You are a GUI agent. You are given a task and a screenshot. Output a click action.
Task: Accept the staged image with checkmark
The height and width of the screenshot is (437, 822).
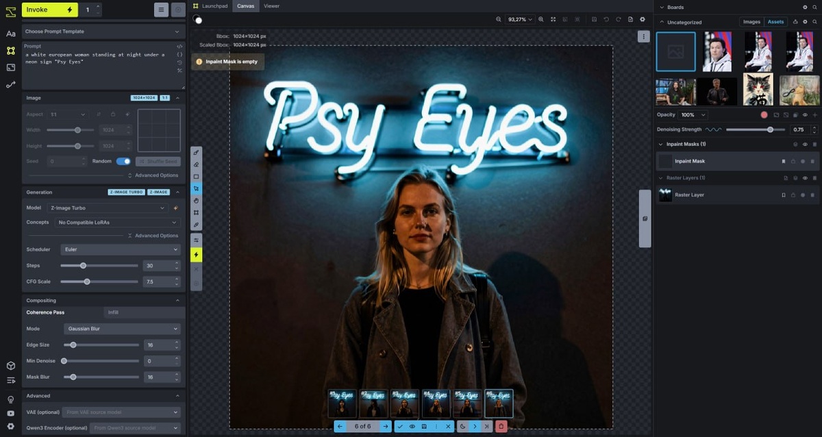click(x=400, y=426)
